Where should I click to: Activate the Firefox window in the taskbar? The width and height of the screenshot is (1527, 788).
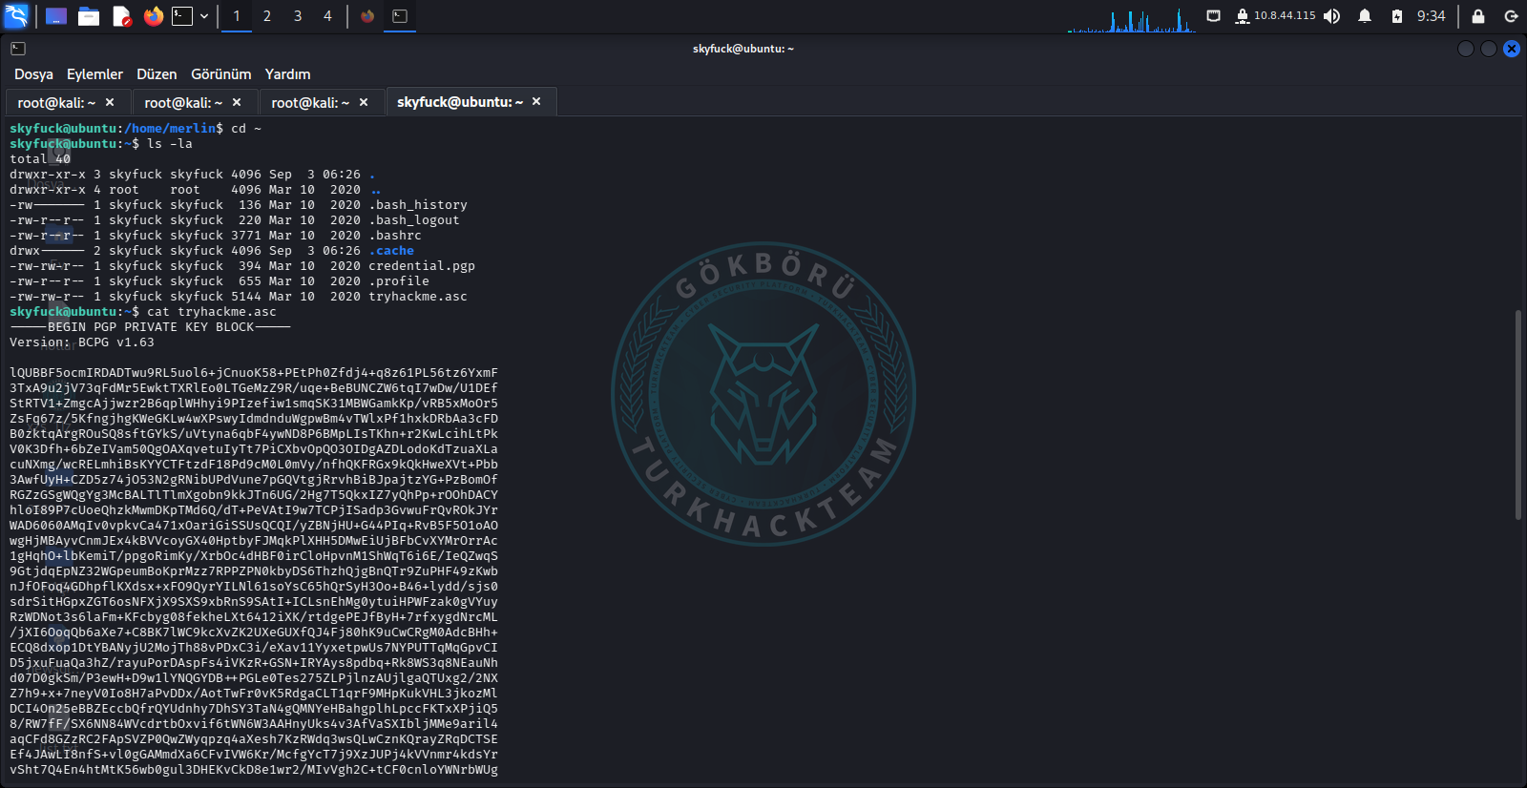coord(367,16)
